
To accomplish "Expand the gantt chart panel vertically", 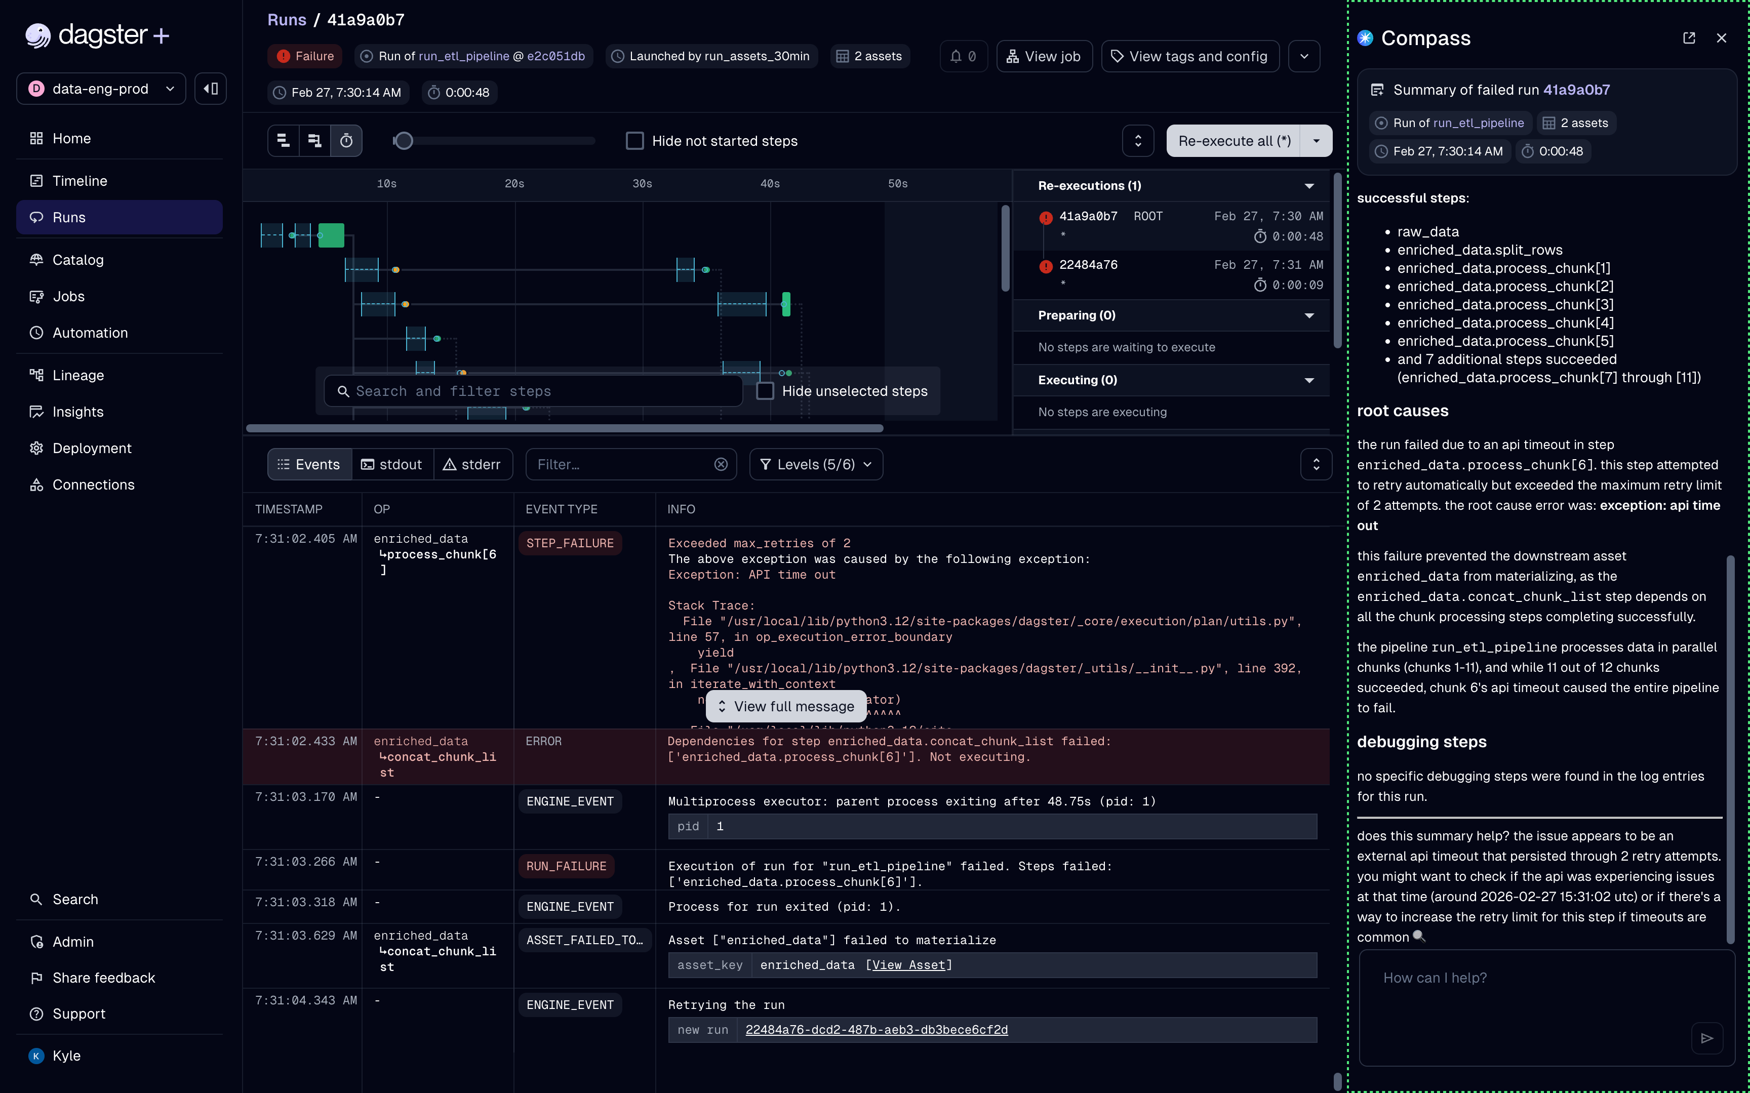I will (x=1138, y=141).
